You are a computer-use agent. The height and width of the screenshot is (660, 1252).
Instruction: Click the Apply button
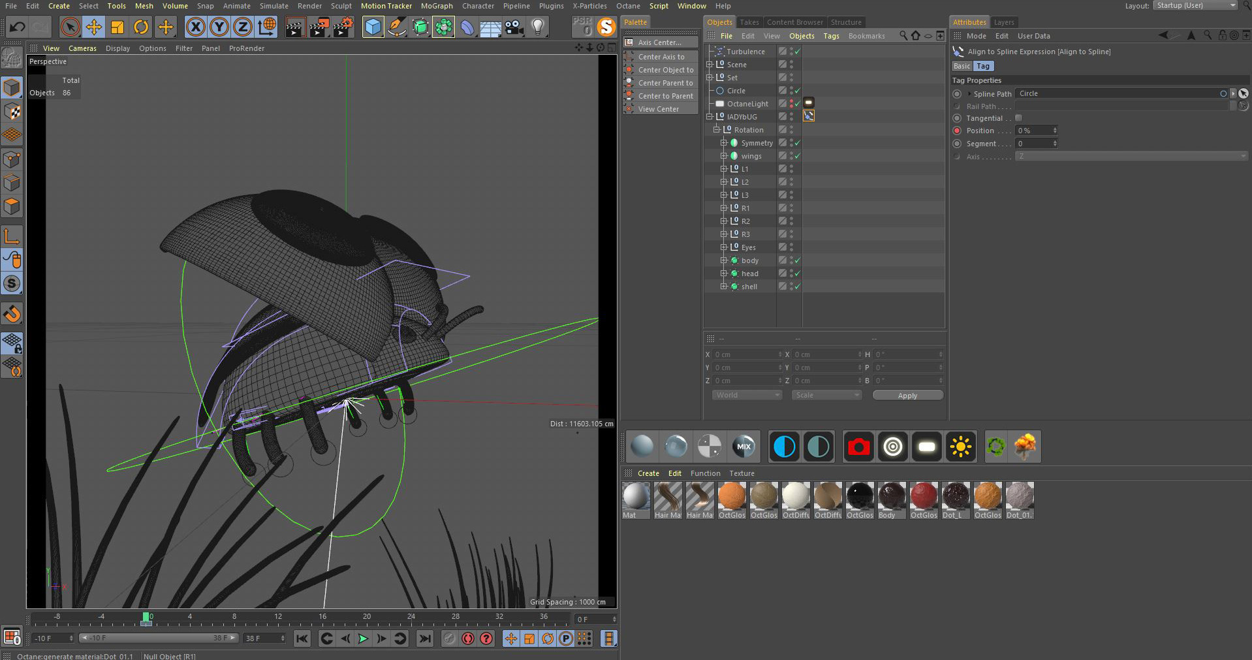907,396
